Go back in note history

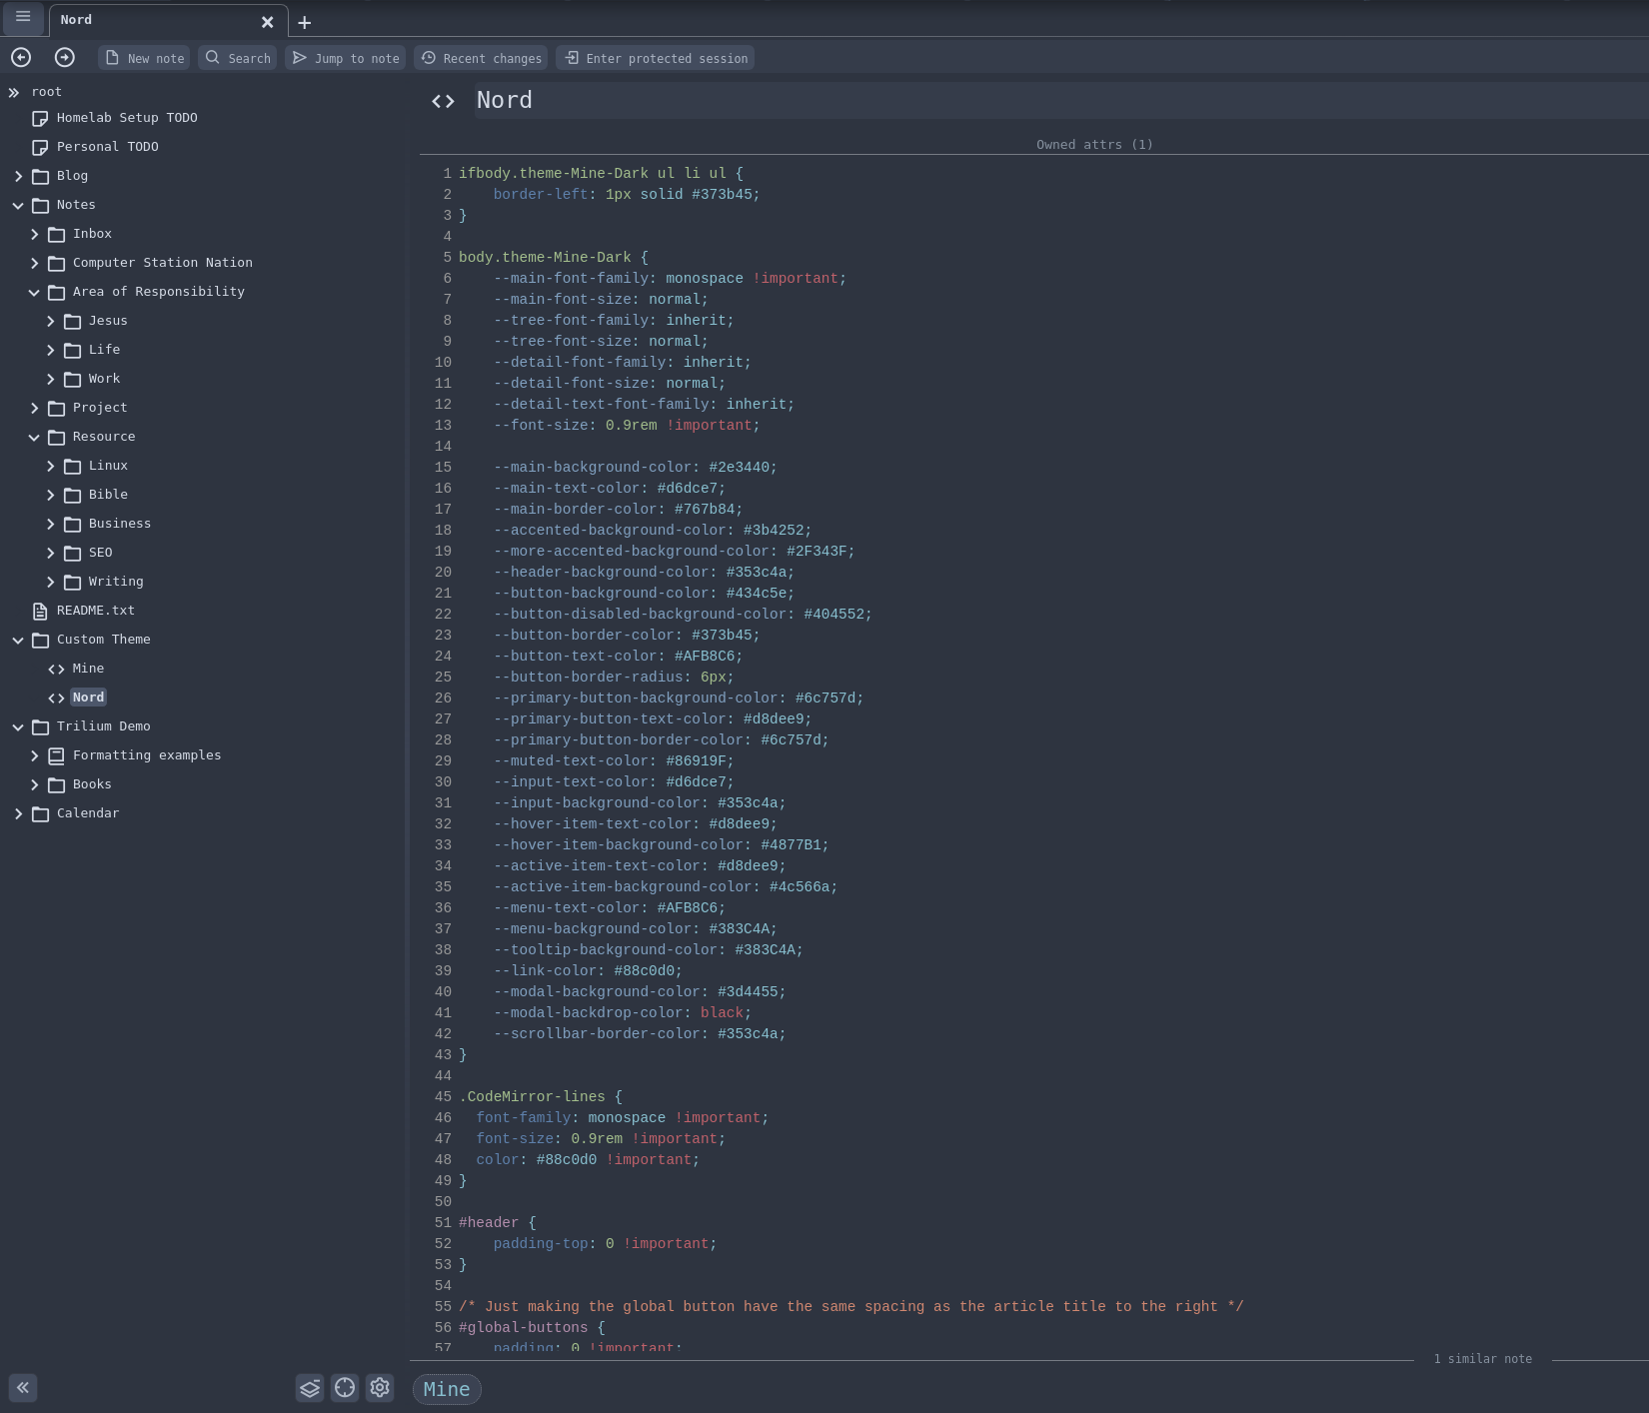click(x=21, y=58)
